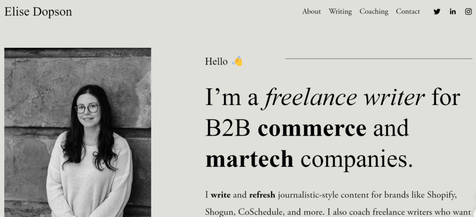Click the Elise Dopson site title
476x217 pixels.
pos(38,12)
